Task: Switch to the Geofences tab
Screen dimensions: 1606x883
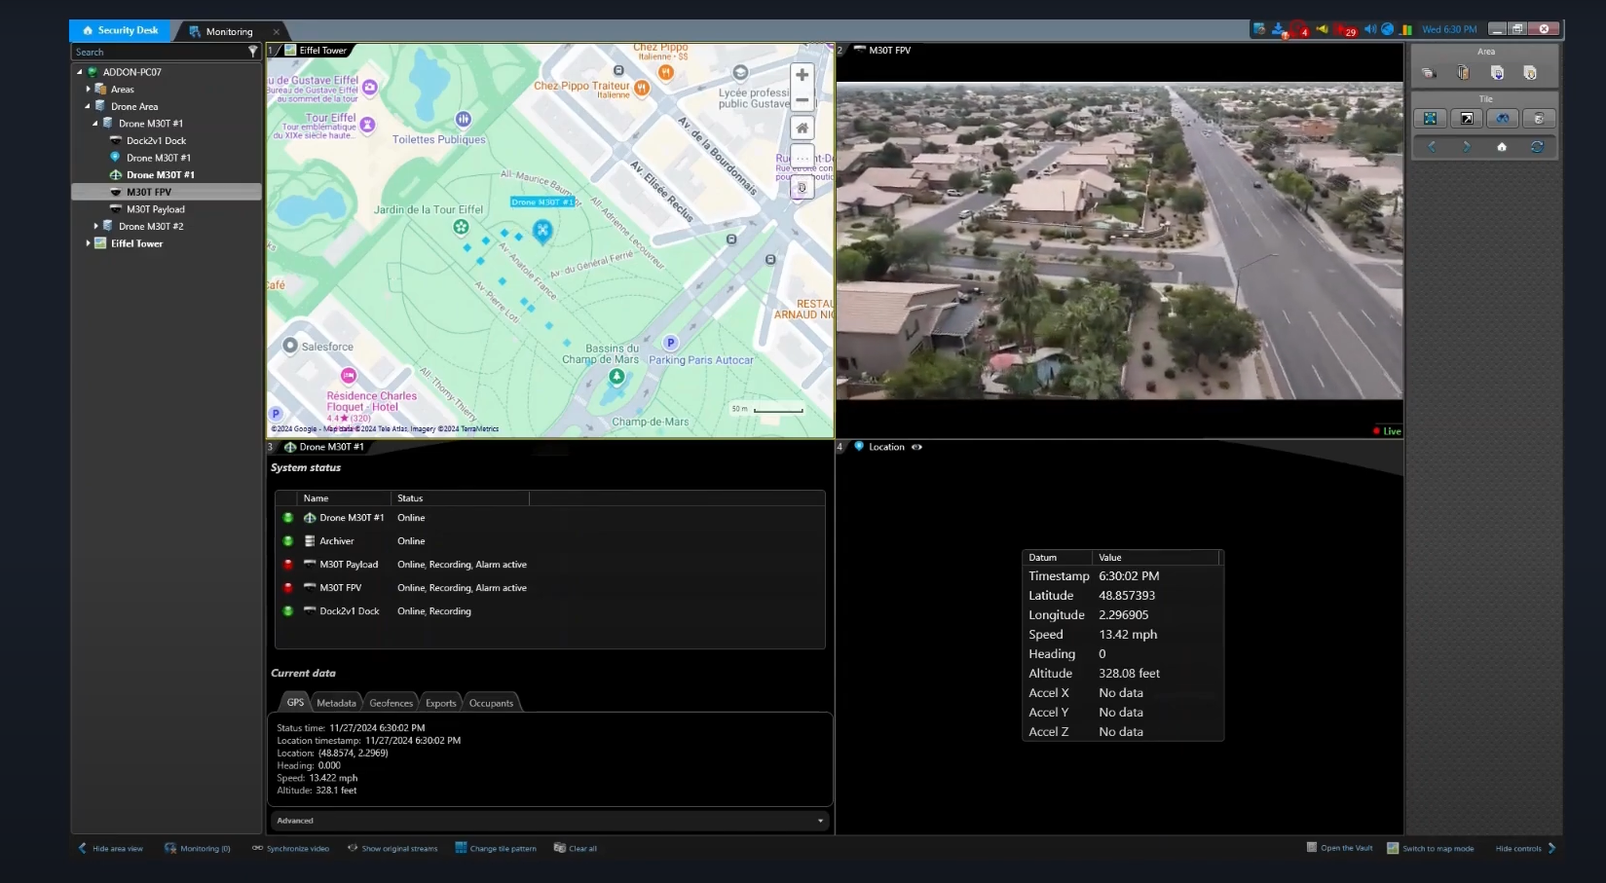Action: point(391,703)
